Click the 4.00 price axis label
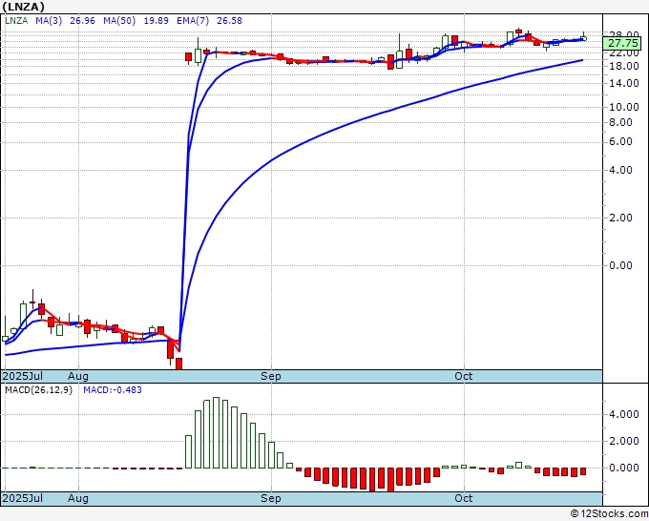Screen dimensions: 649x521 point(620,170)
